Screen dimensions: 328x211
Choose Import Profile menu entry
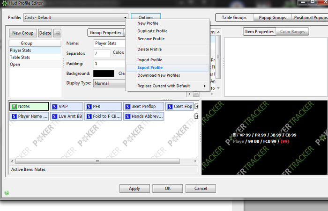pyautogui.click(x=168, y=60)
